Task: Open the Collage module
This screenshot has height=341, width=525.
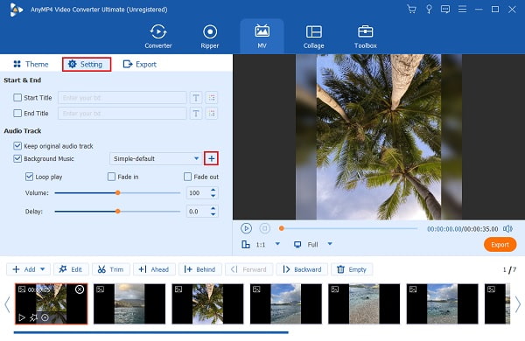Action: [x=314, y=37]
